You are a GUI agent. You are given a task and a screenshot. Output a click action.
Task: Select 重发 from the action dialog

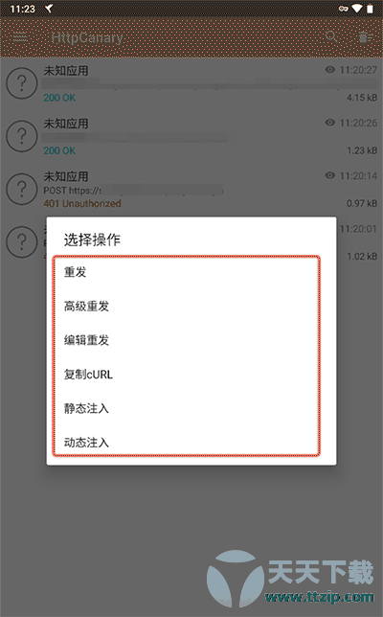tap(186, 272)
